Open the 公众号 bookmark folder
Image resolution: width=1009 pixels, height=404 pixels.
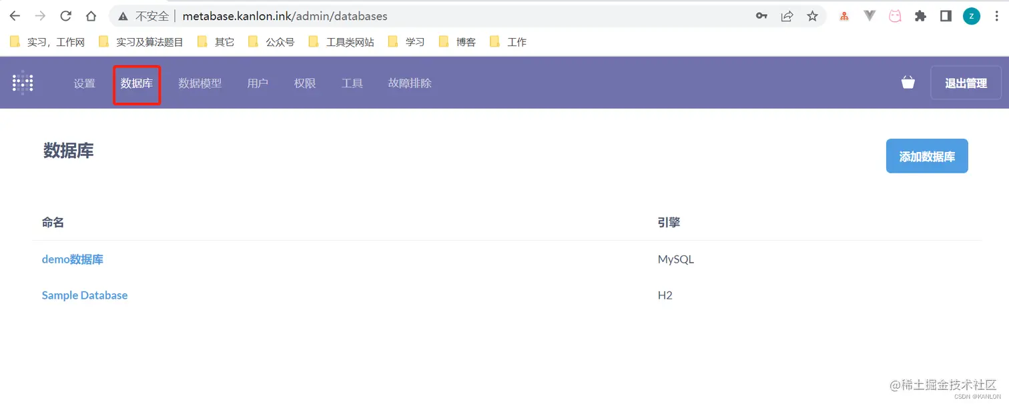click(272, 42)
